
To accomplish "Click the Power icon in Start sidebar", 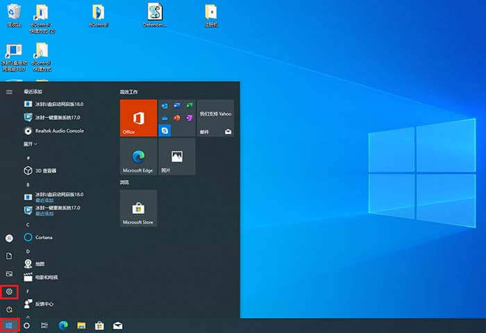I will (9, 309).
